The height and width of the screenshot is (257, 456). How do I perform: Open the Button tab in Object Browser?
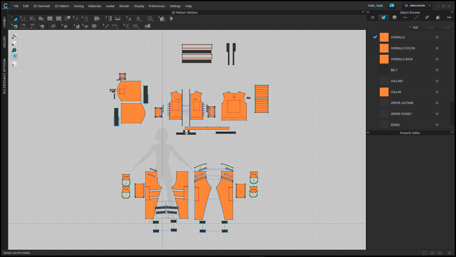point(394,18)
